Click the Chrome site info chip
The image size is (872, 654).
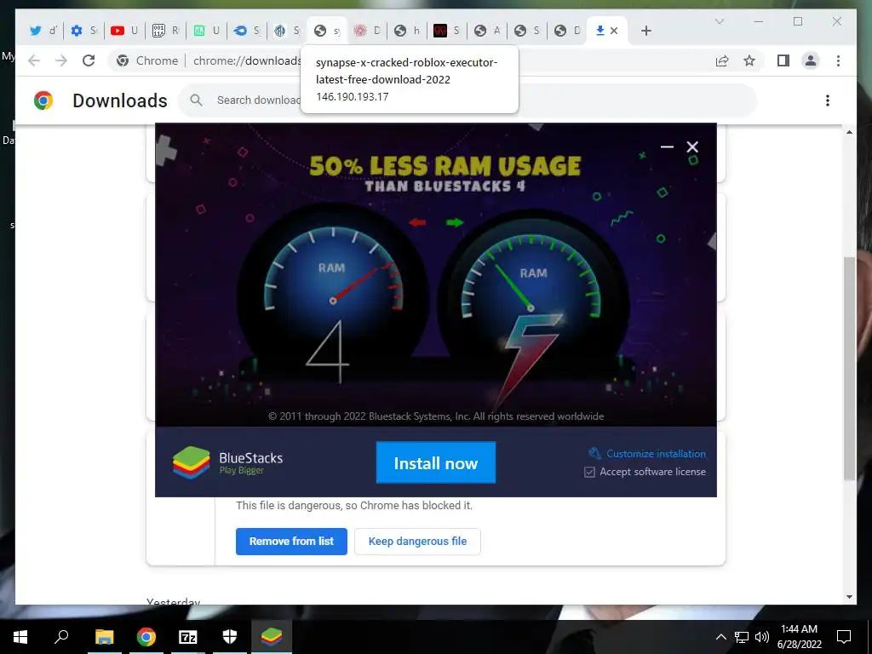coord(147,60)
